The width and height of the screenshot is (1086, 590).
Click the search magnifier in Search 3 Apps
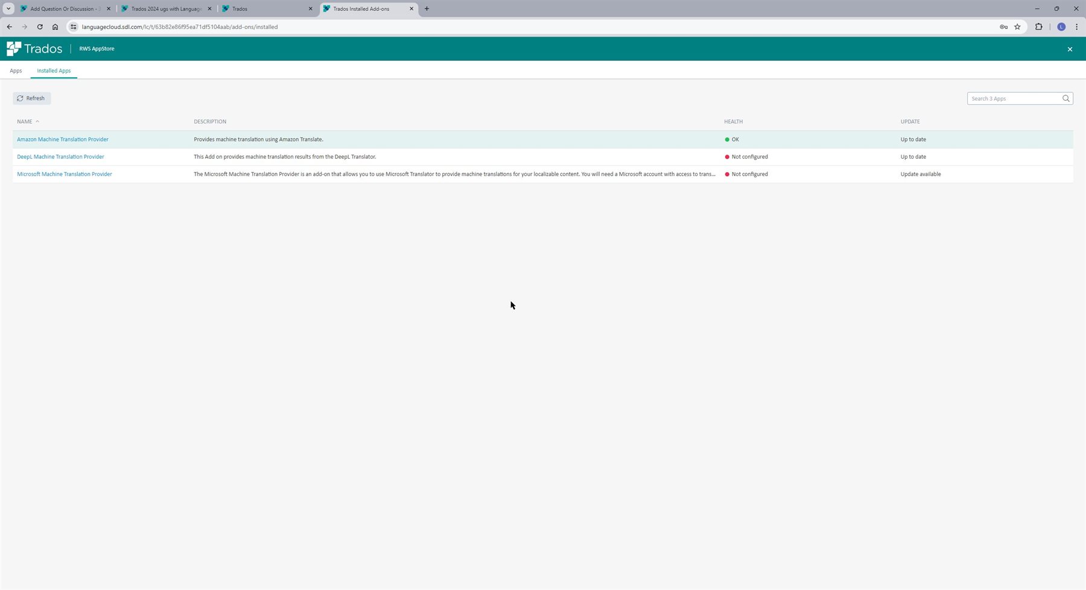(x=1065, y=98)
